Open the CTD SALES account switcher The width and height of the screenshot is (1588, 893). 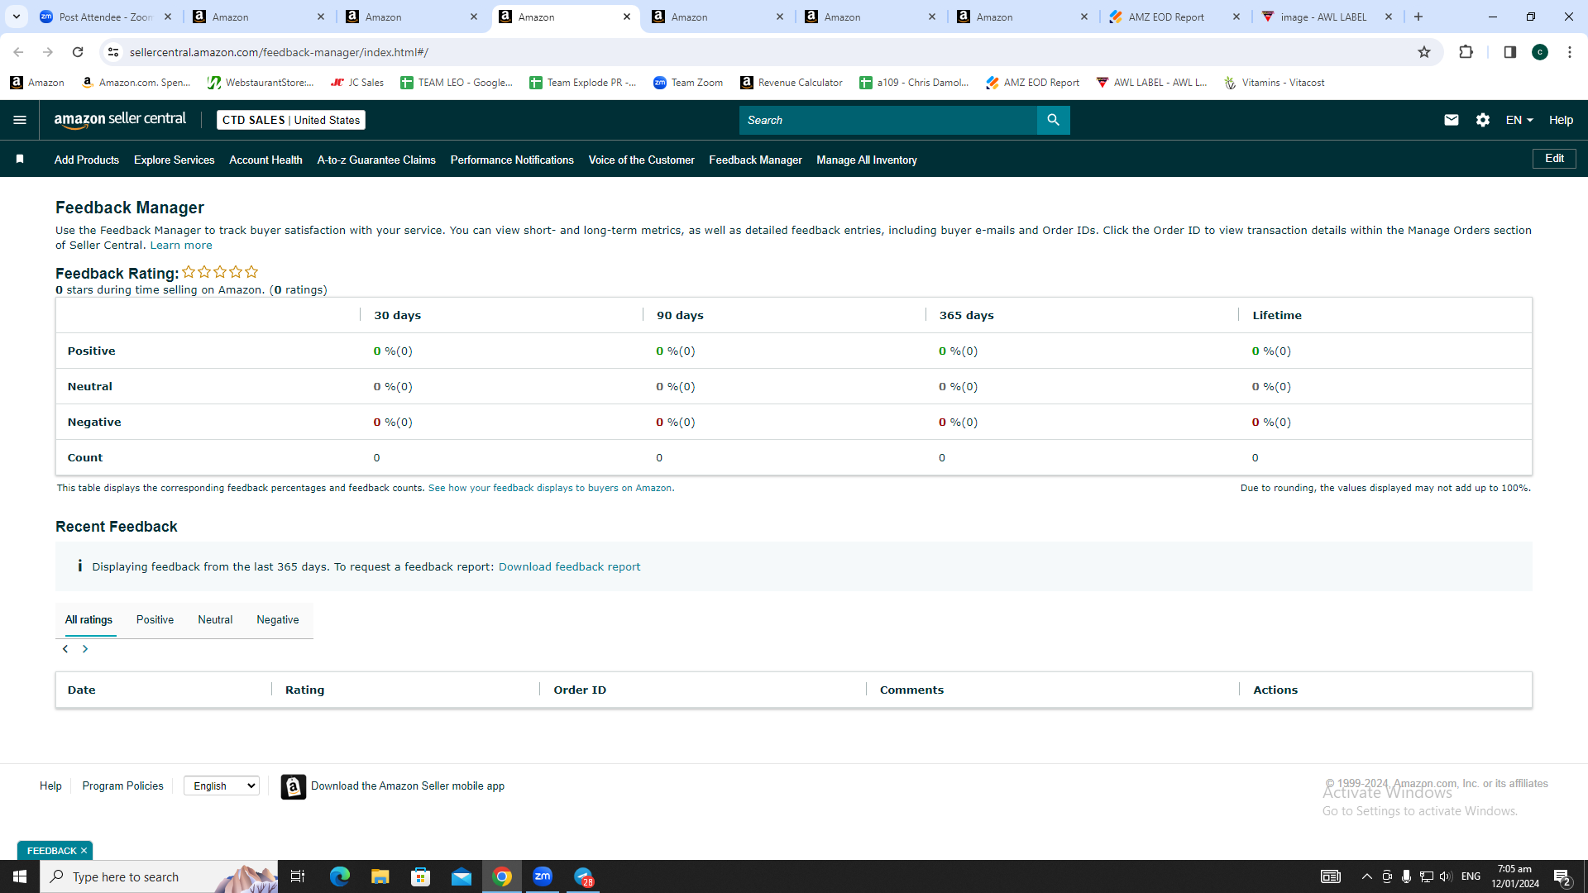(x=291, y=120)
